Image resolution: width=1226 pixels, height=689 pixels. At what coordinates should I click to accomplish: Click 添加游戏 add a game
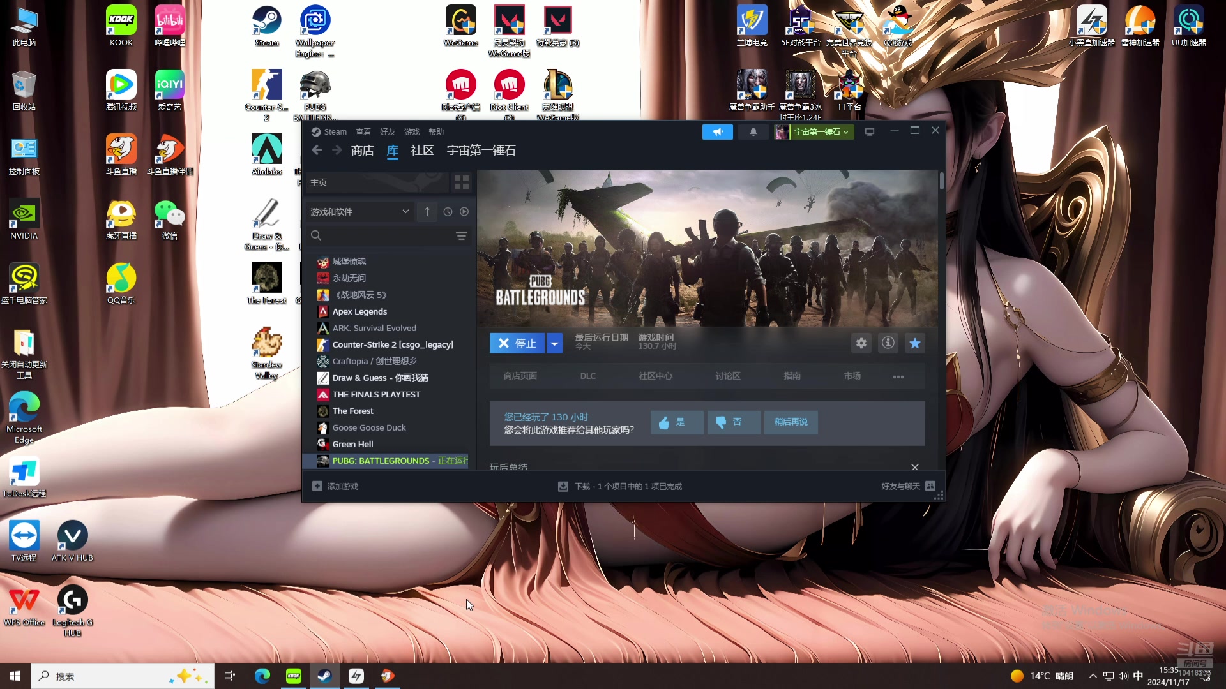point(335,487)
